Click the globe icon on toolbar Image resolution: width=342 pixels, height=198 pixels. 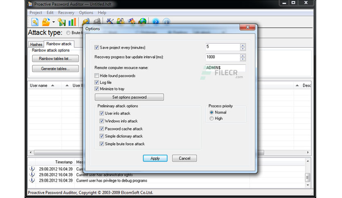[142, 21]
